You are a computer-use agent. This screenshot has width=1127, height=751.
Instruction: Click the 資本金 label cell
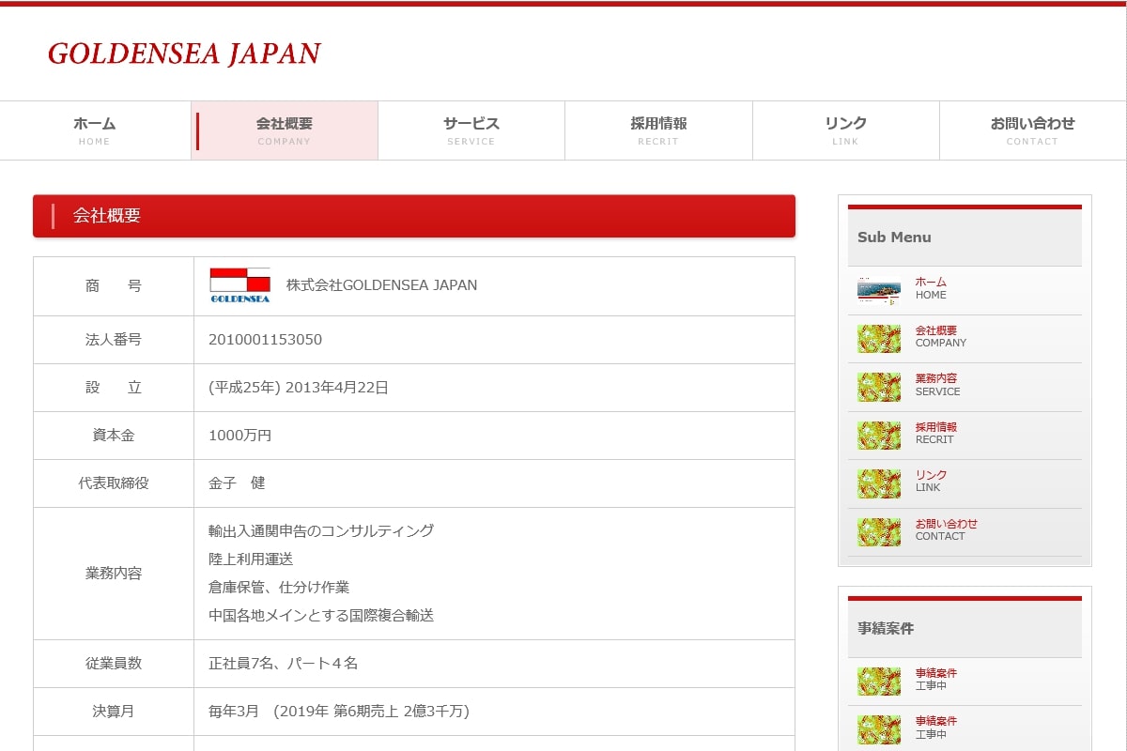(114, 436)
